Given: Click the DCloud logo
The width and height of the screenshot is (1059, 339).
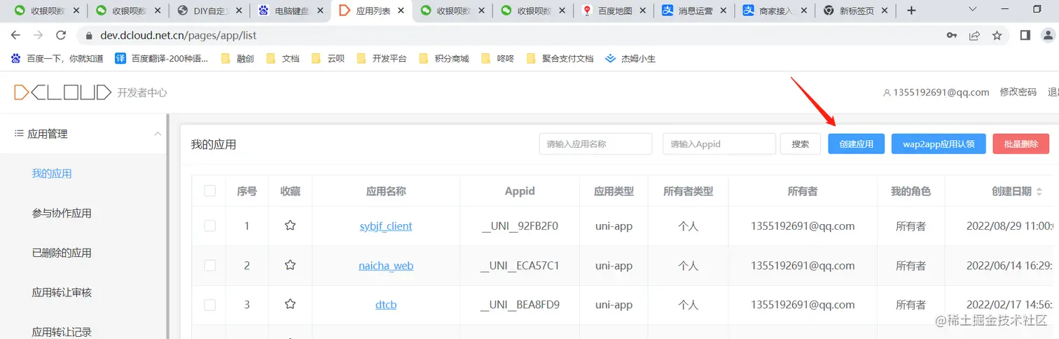Looking at the screenshot, I should (62, 92).
